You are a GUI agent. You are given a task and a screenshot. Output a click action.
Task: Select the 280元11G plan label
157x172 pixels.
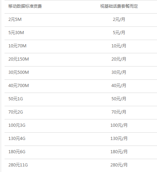(18, 165)
